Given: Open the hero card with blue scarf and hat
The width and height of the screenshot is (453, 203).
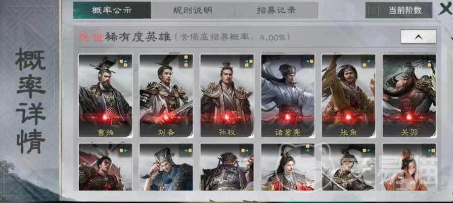Looking at the screenshot, I should coord(166,167).
